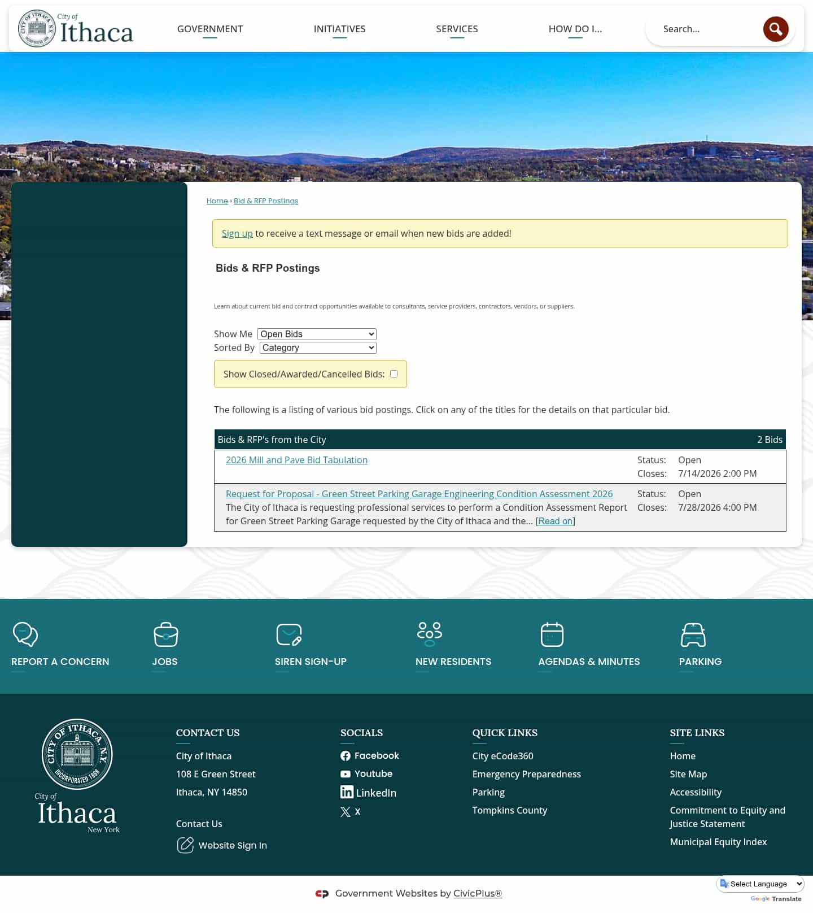Toggle Show Closed/Awarded/Cancelled Bids checkbox
This screenshot has height=913, width=813.
point(394,374)
